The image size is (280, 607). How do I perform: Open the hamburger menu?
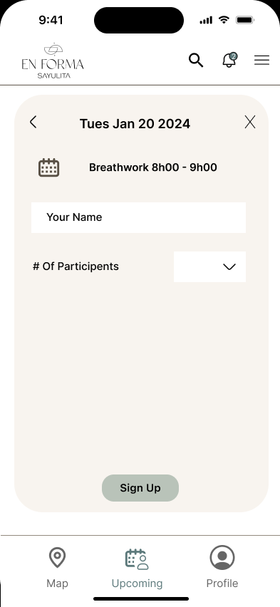(x=261, y=61)
